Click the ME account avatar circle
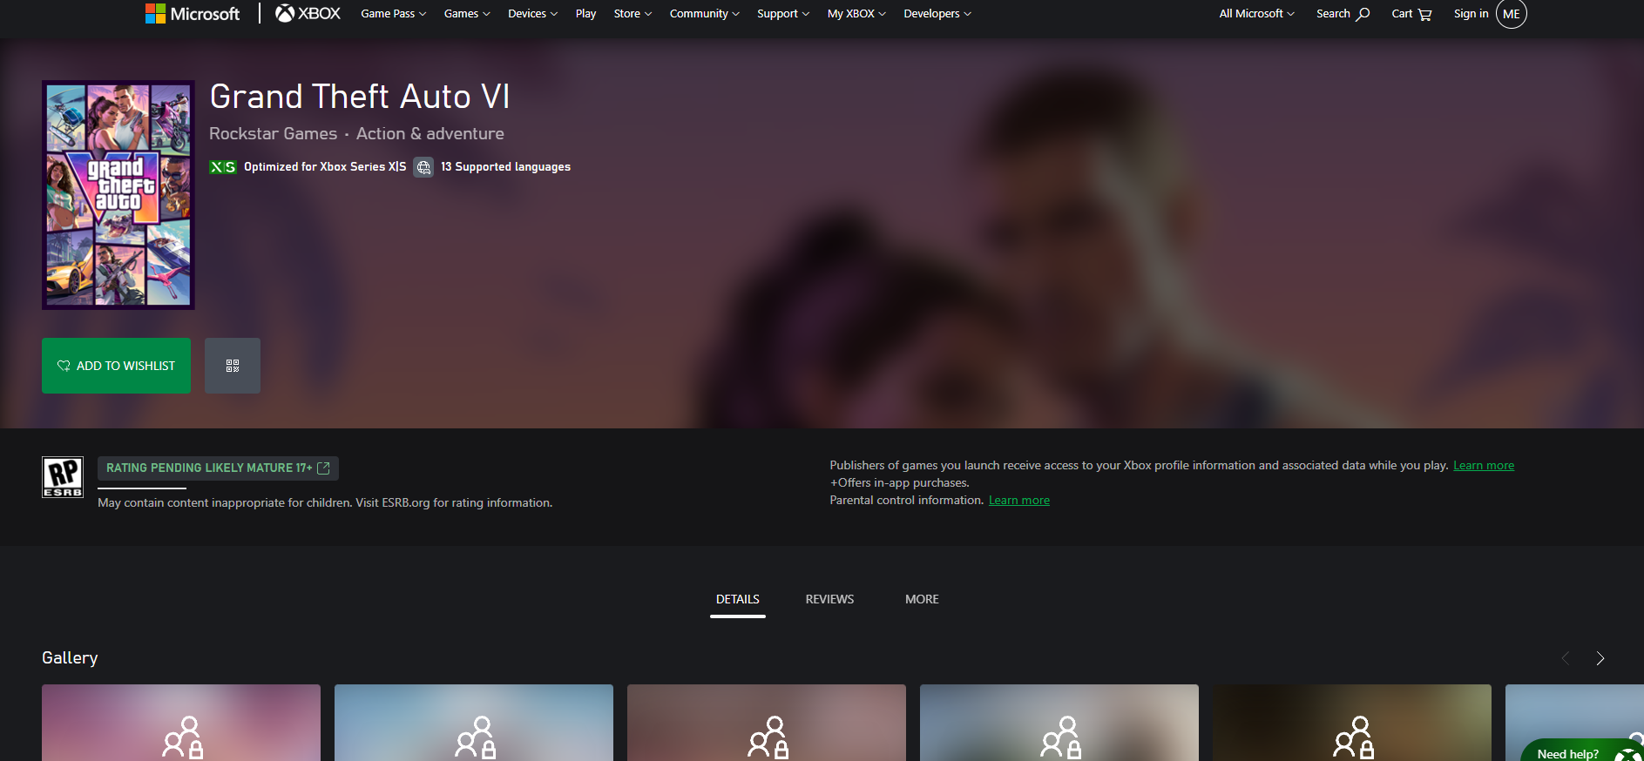The width and height of the screenshot is (1644, 761). pyautogui.click(x=1512, y=14)
